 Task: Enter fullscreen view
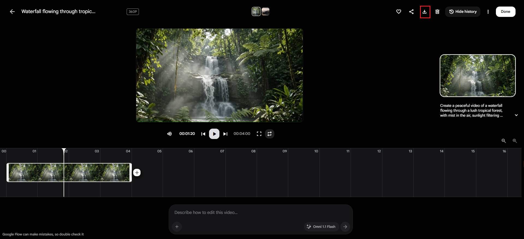pos(259,134)
